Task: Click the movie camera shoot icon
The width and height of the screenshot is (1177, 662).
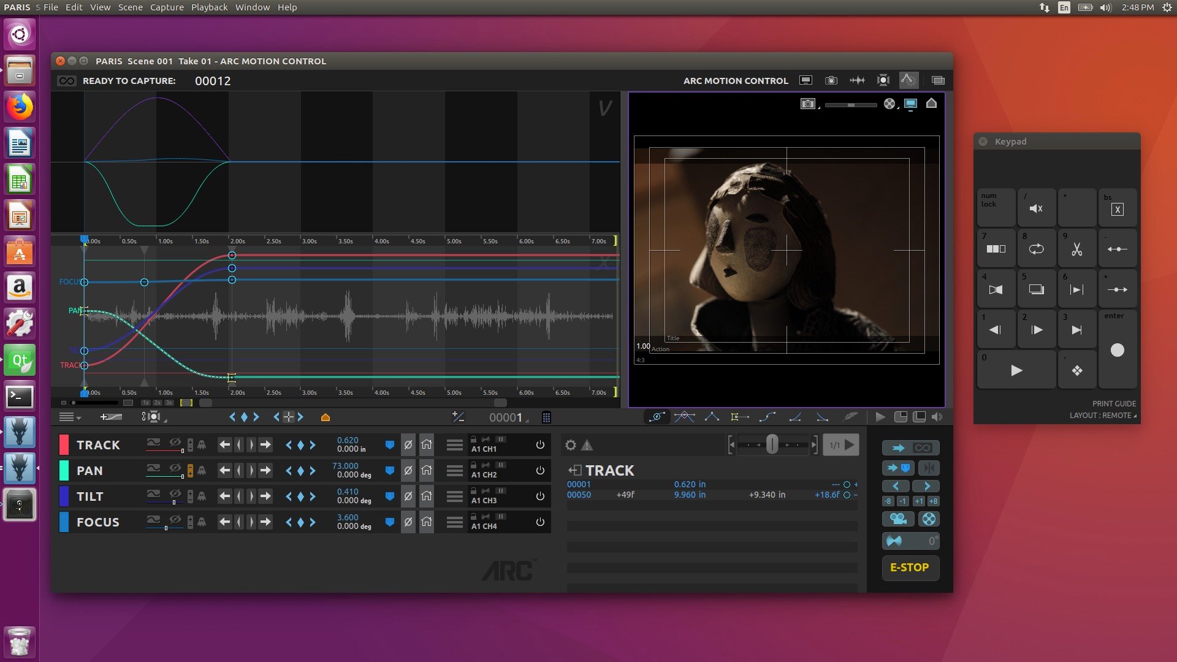Action: pos(898,519)
